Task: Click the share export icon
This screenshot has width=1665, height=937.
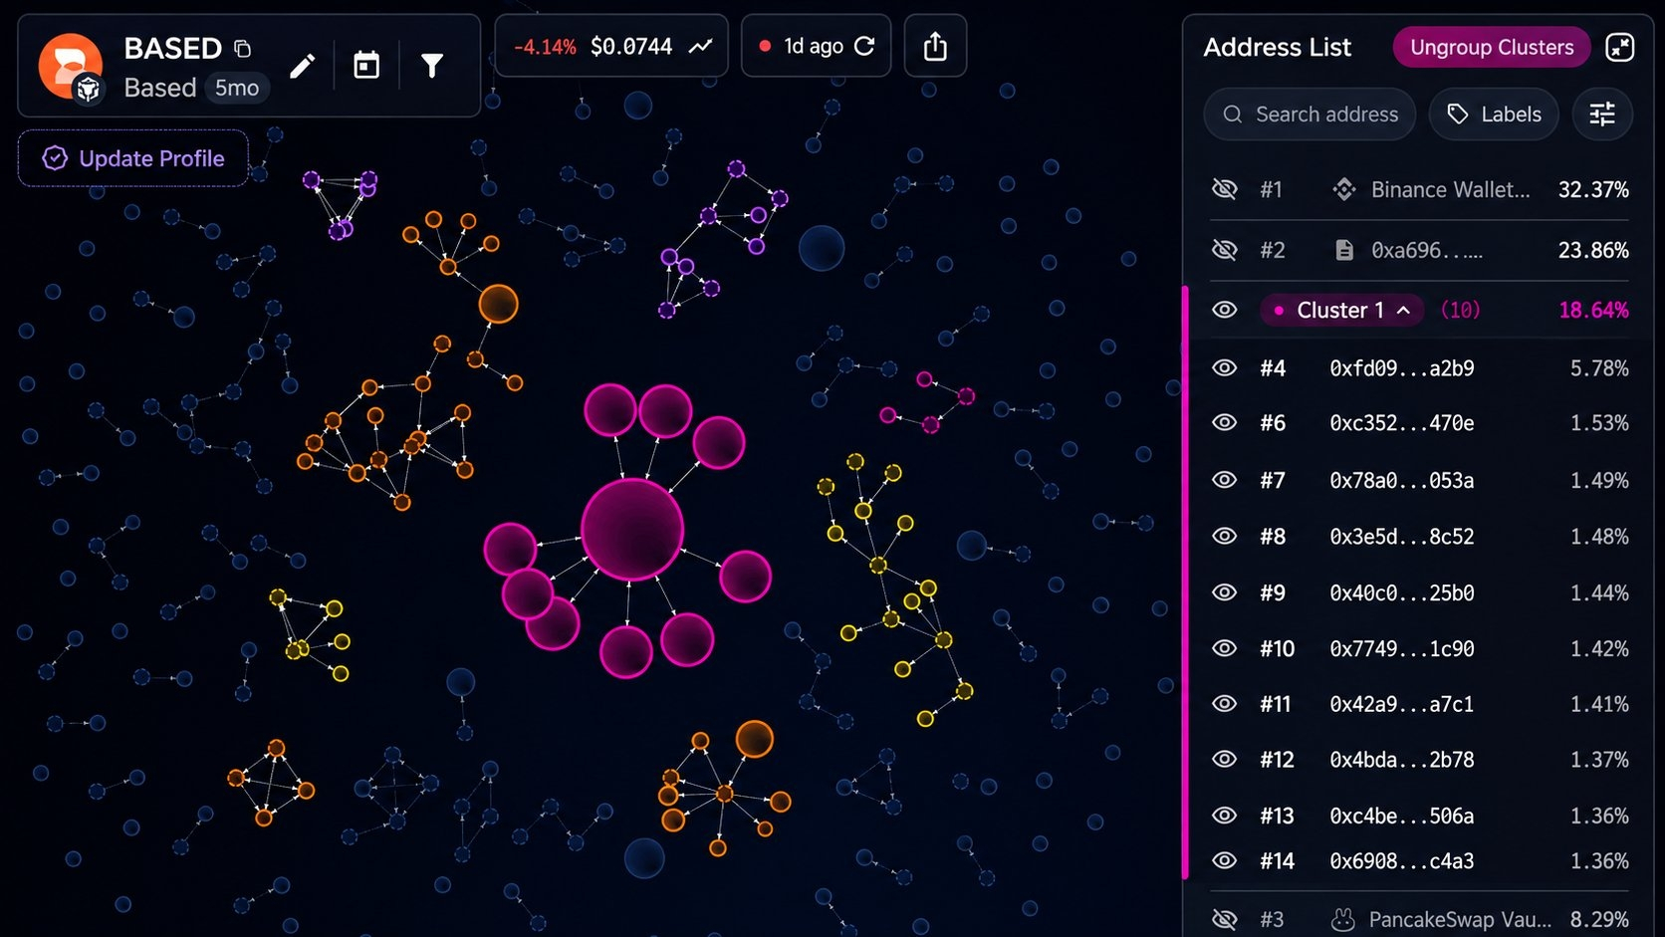Action: 935,46
